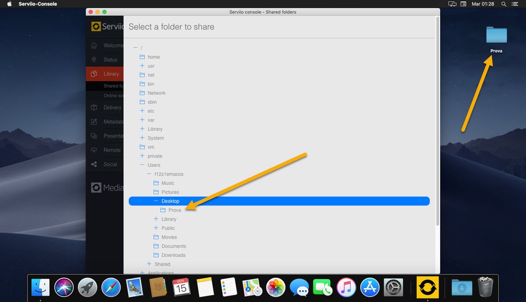The width and height of the screenshot is (526, 302).
Task: Expand the Shared folder in the tree
Action: pos(149,264)
